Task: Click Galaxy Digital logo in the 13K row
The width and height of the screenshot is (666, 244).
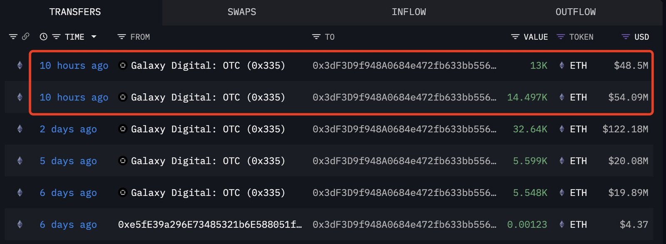Action: [x=122, y=65]
